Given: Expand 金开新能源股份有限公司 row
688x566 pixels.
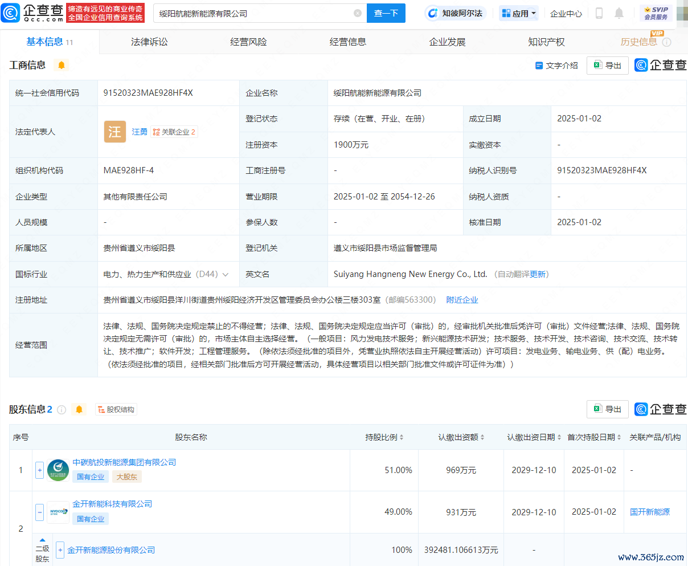Looking at the screenshot, I should [60, 550].
